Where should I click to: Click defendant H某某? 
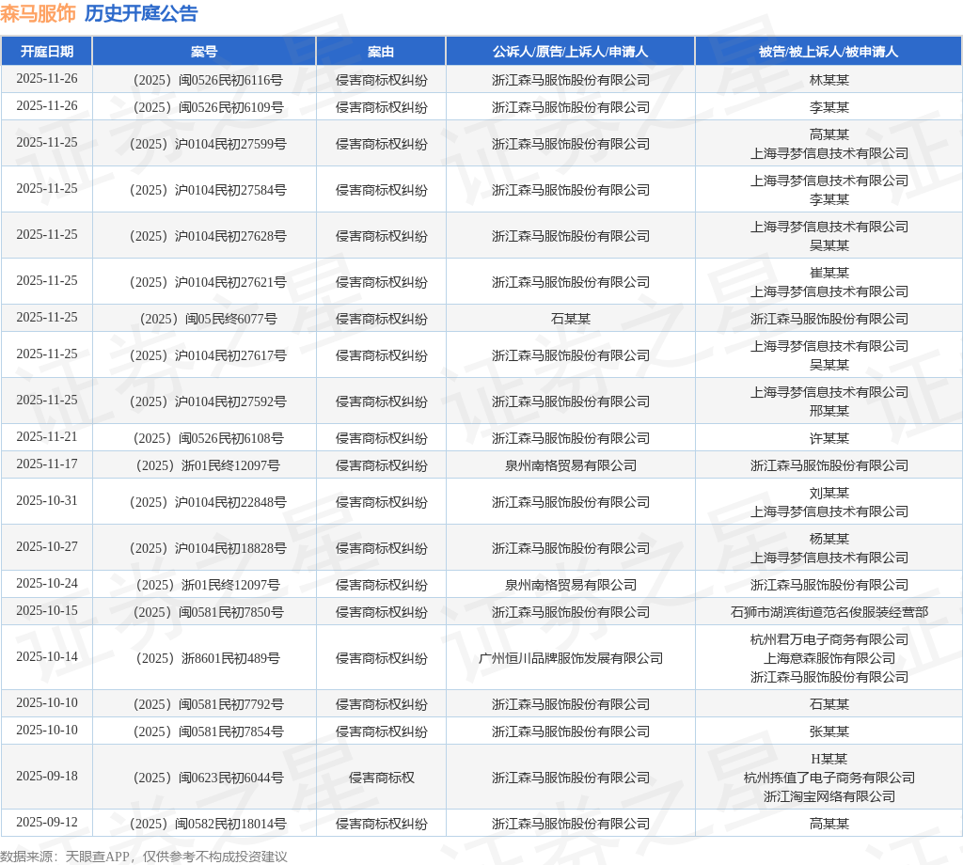829,760
